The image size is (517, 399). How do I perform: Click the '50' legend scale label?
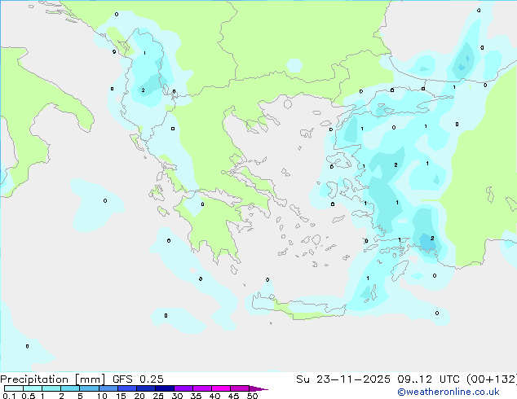[x=252, y=396]
